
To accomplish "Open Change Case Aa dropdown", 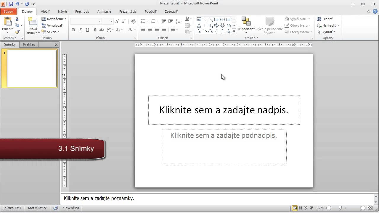I will [x=119, y=30].
